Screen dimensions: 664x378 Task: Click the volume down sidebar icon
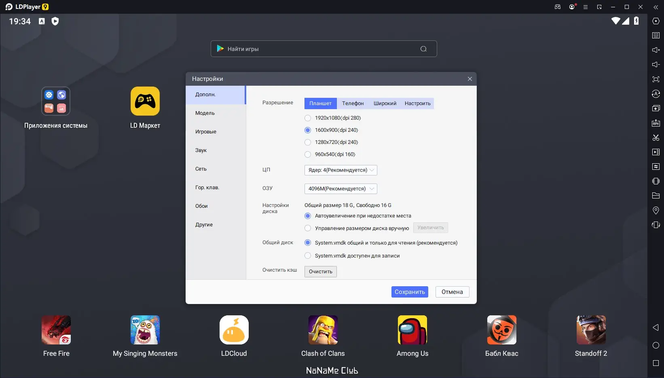pos(656,65)
